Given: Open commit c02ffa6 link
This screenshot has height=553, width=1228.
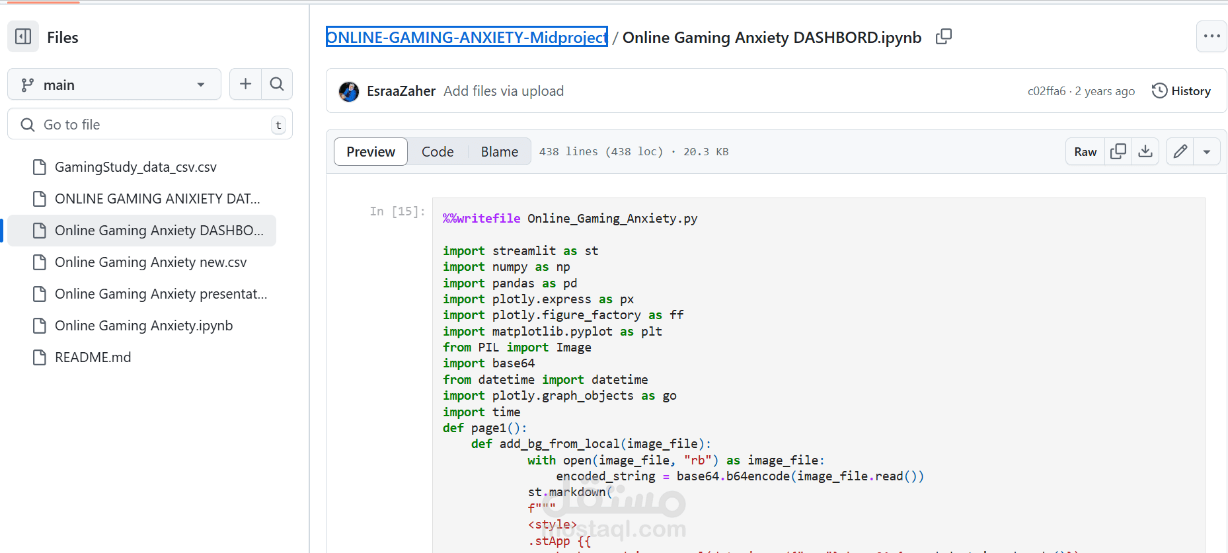Looking at the screenshot, I should click(x=1047, y=91).
